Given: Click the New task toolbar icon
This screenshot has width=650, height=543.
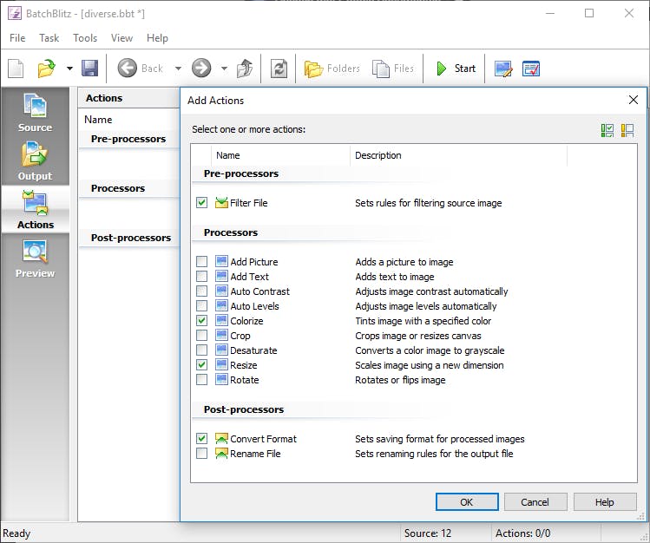Looking at the screenshot, I should [16, 69].
